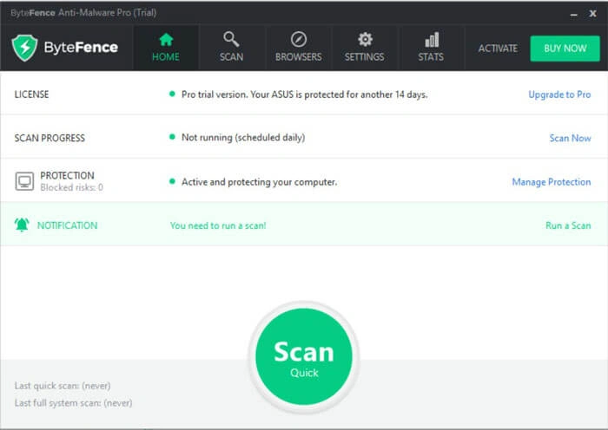Click the window title 'ByteFence Anti-Malware Pro (Trial)'
Image resolution: width=608 pixels, height=430 pixels.
(x=83, y=13)
